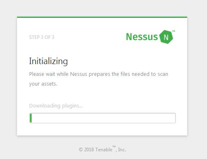Click the Nessus hexagon N logo icon

[x=166, y=37]
